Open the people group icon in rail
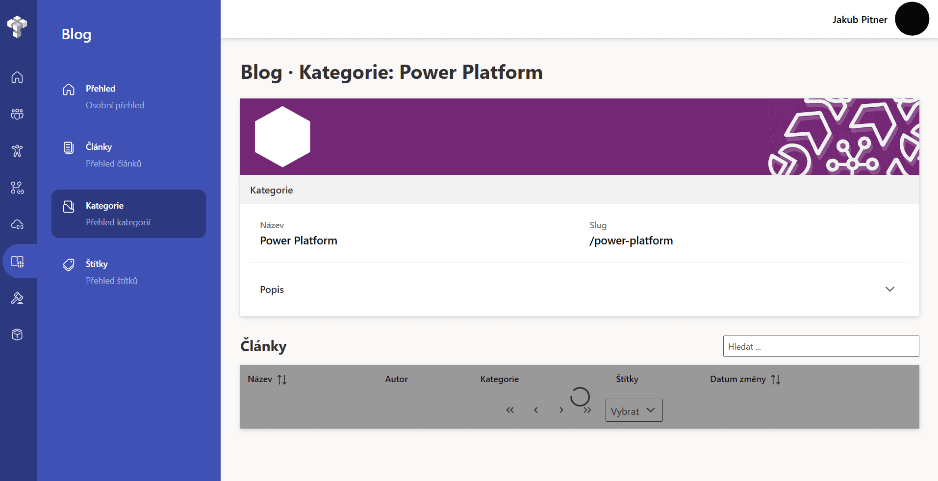 point(17,114)
